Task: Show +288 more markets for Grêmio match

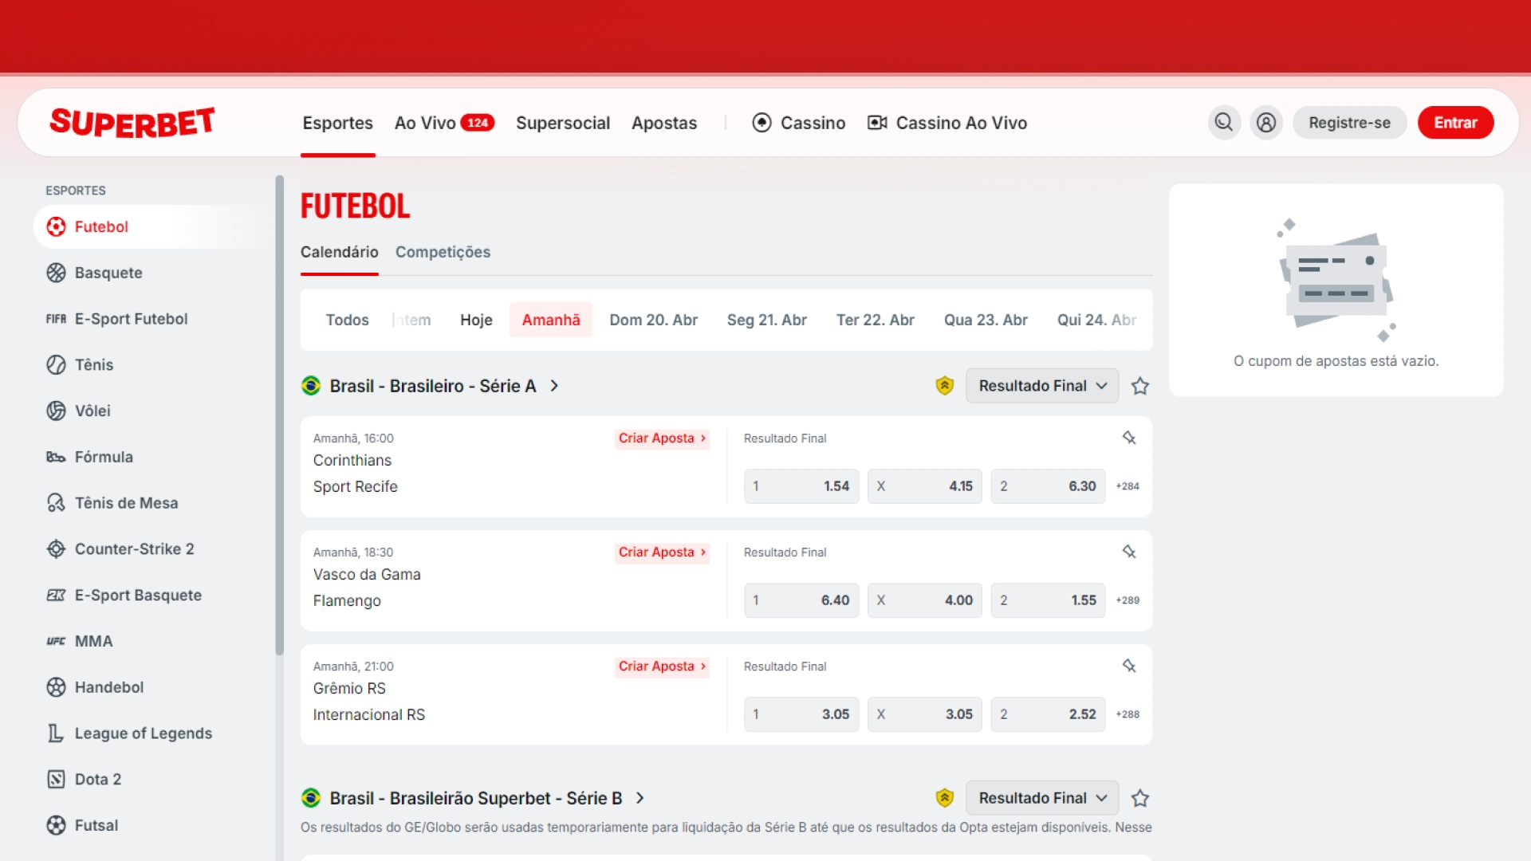Action: coord(1128,714)
